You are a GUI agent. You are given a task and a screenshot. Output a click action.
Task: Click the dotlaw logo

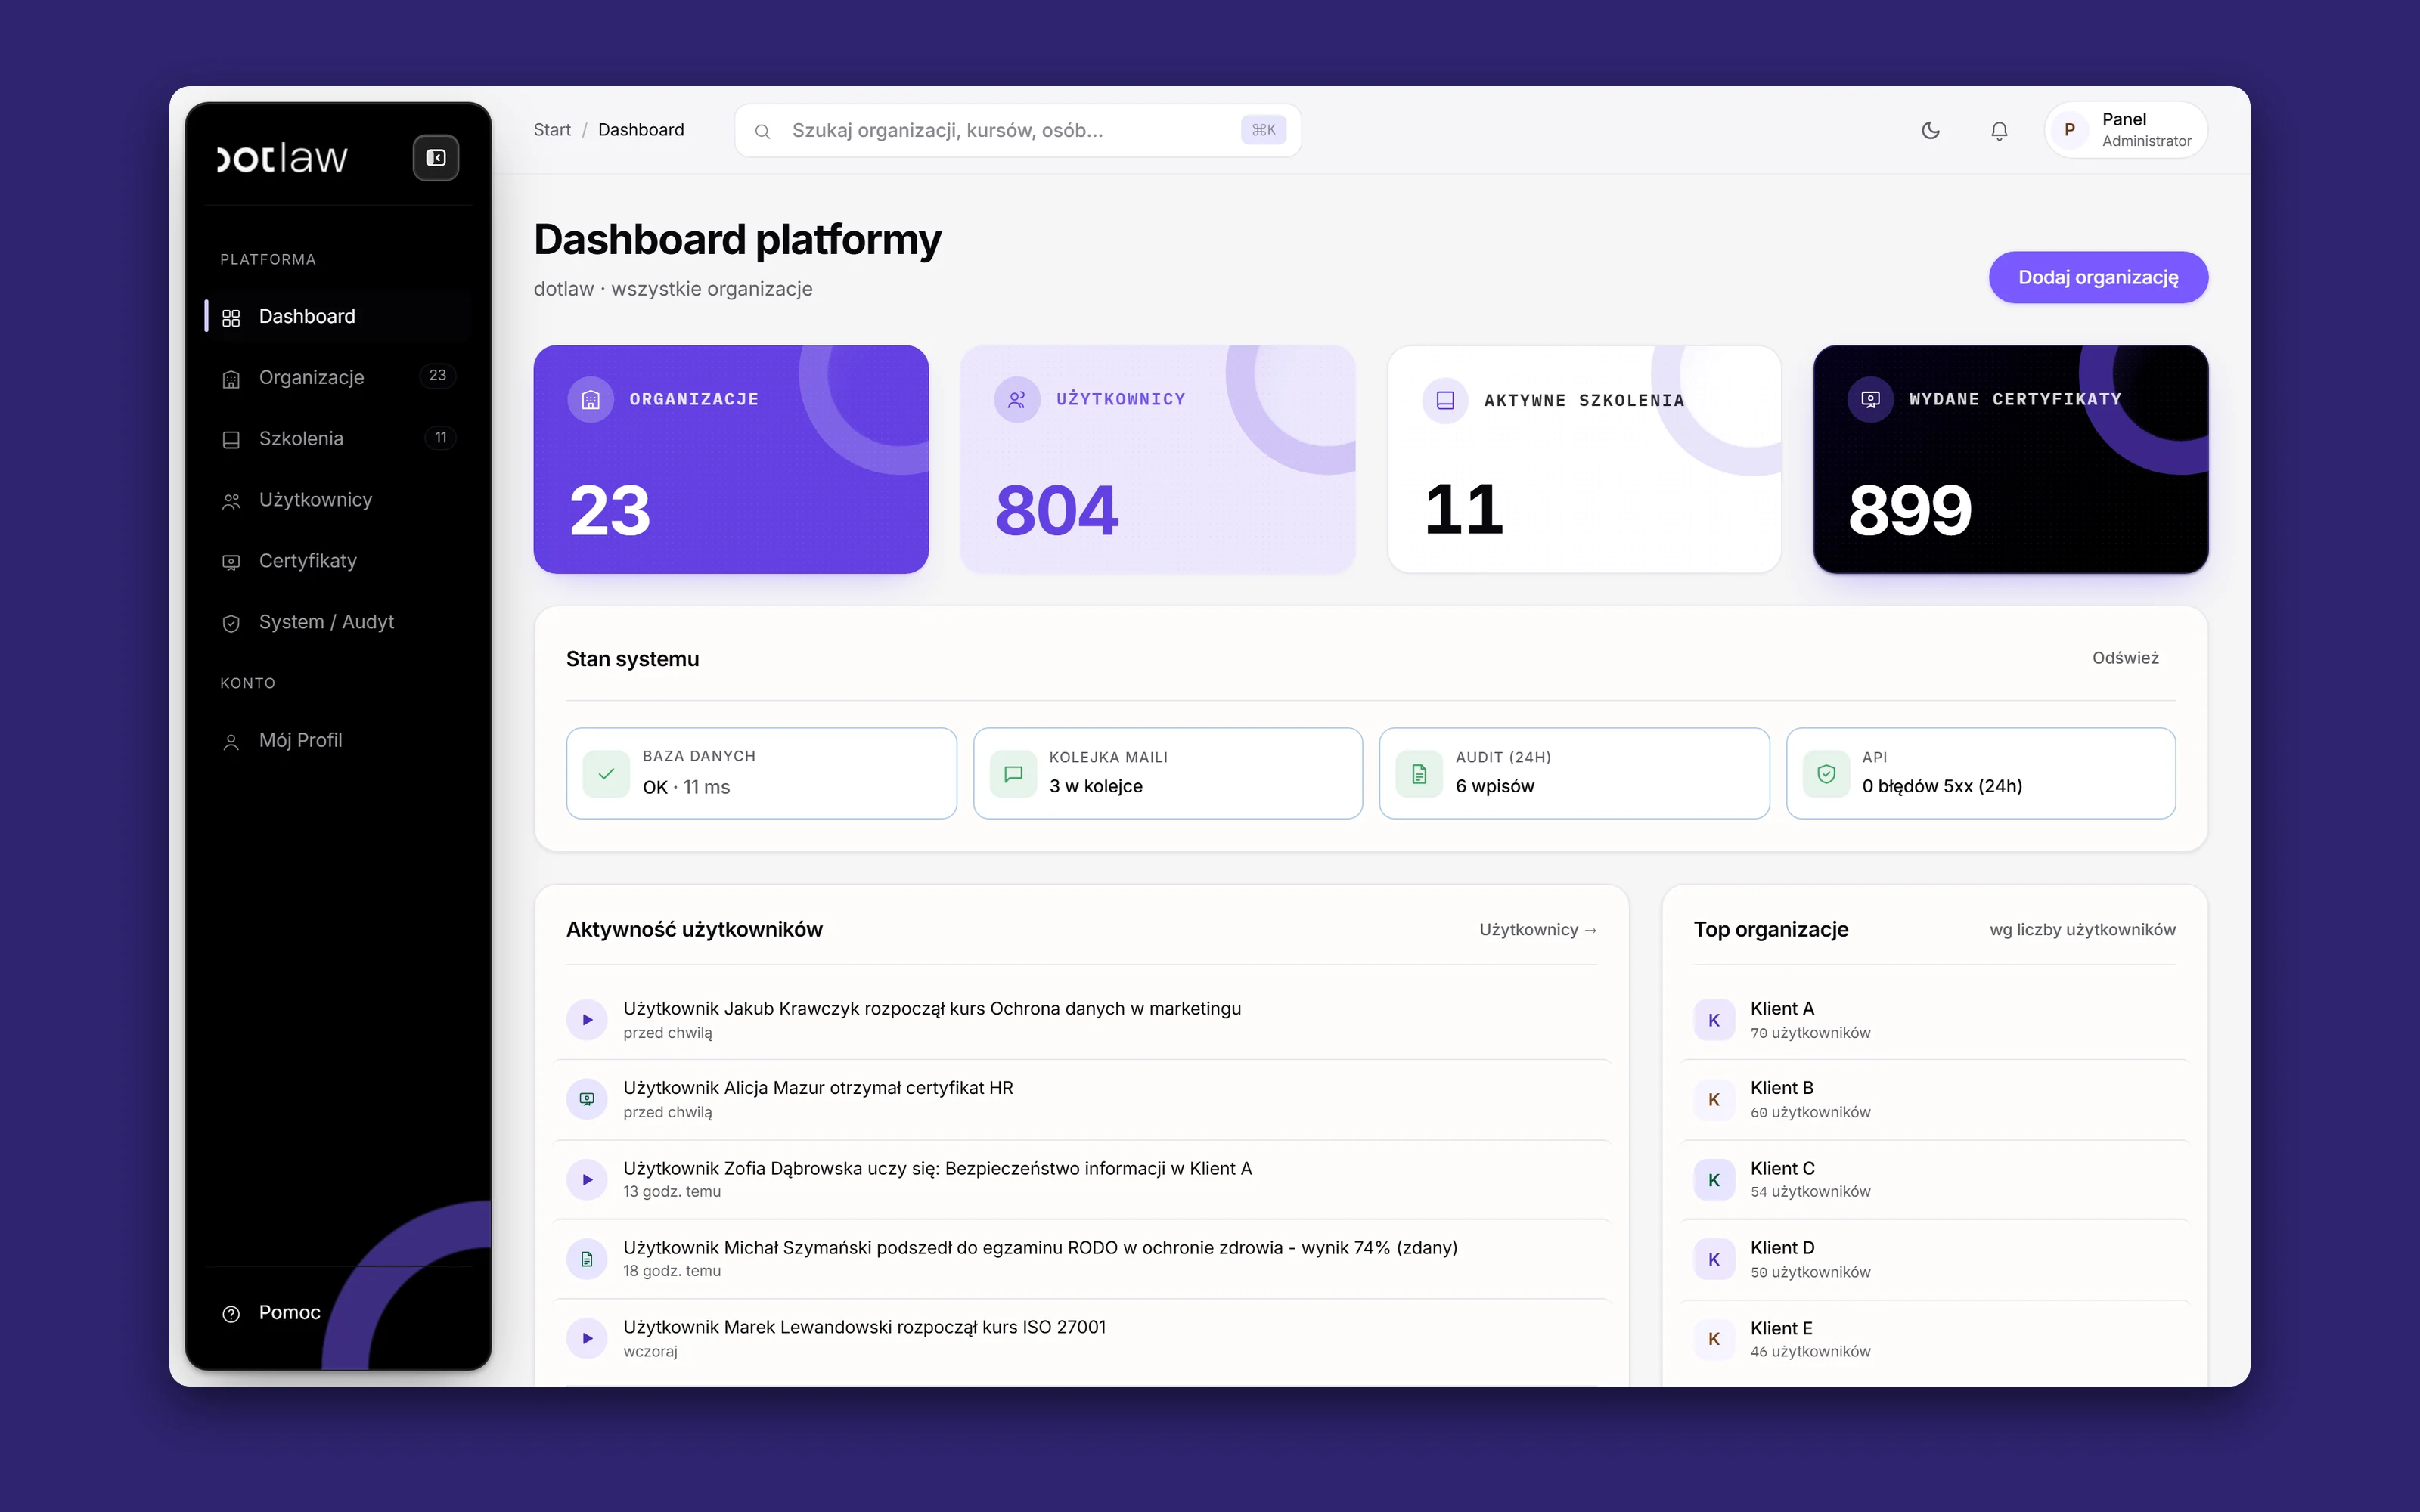point(282,158)
